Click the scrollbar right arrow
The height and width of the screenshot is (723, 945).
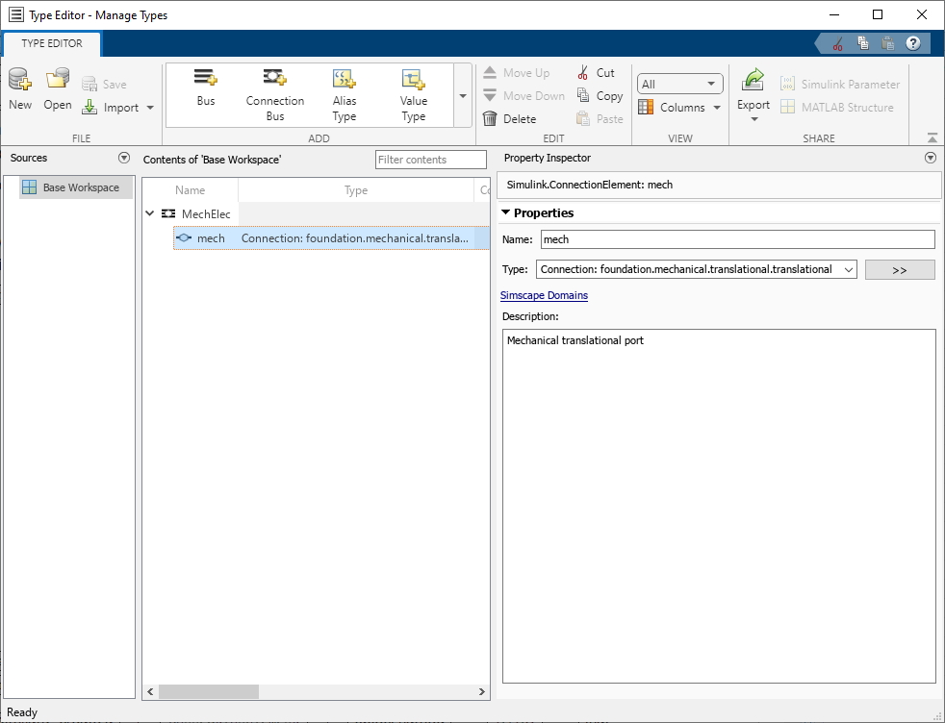click(481, 691)
